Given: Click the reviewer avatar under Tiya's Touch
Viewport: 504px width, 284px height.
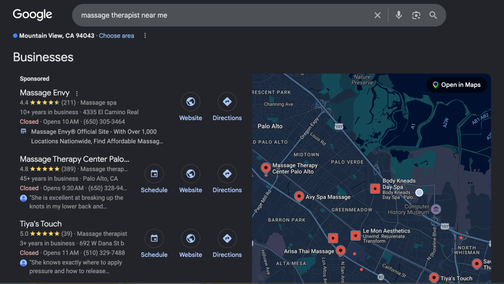Looking at the screenshot, I should pos(24,263).
